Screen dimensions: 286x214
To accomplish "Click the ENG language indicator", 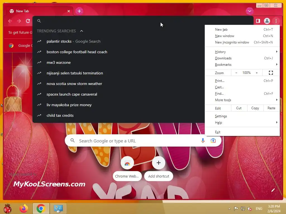I will tap(259, 209).
